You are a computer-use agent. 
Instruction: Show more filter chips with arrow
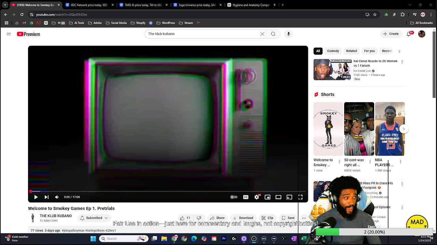[399, 51]
